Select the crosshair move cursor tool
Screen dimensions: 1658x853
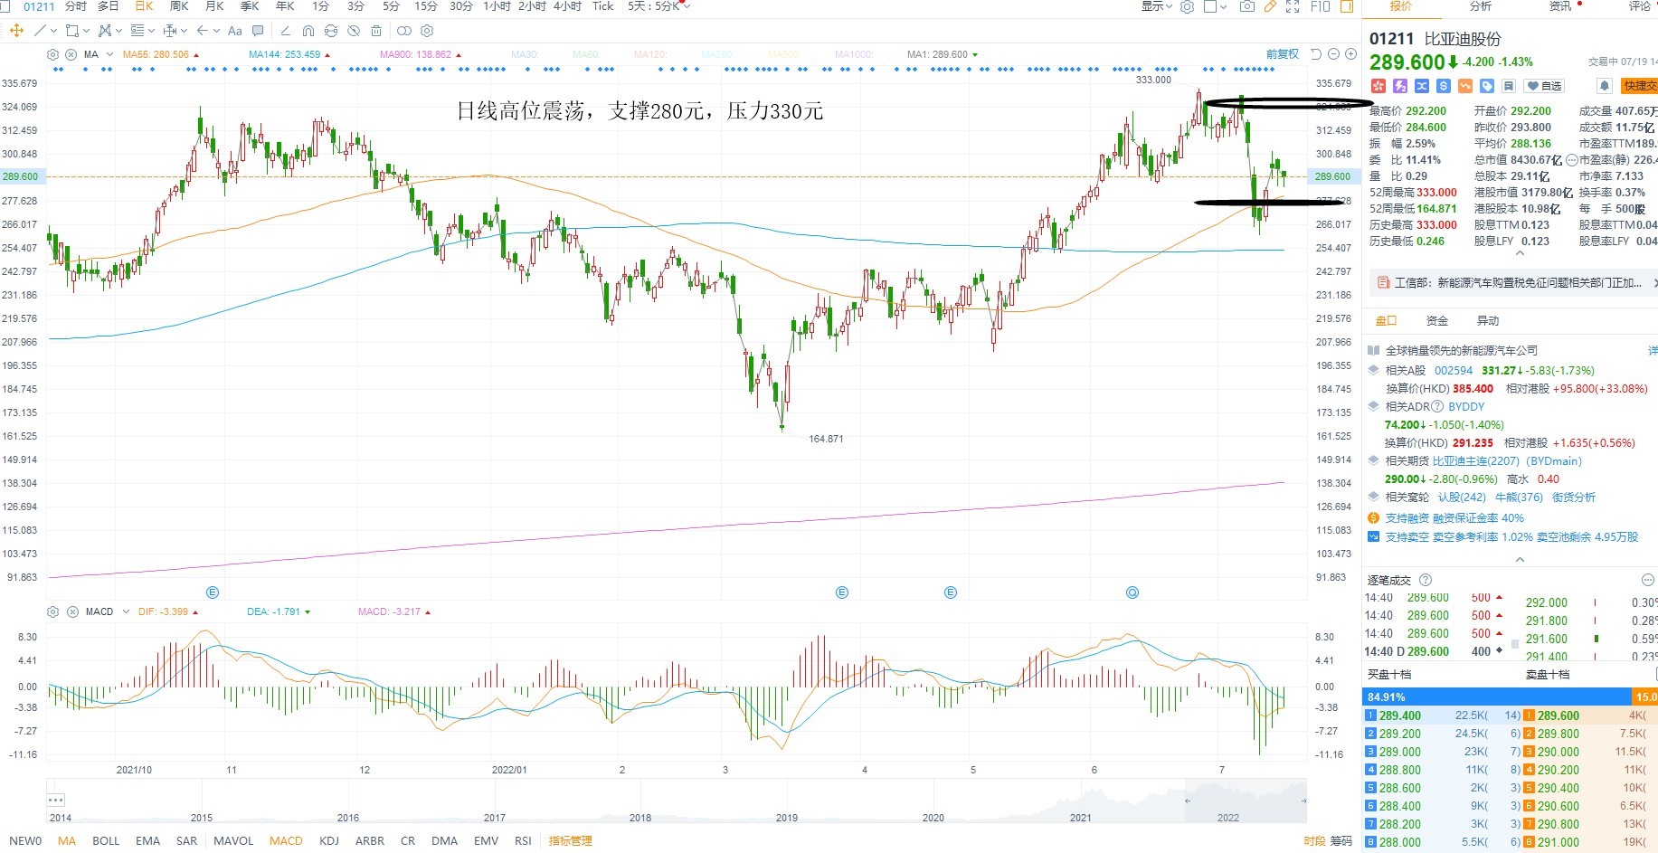pyautogui.click(x=16, y=31)
